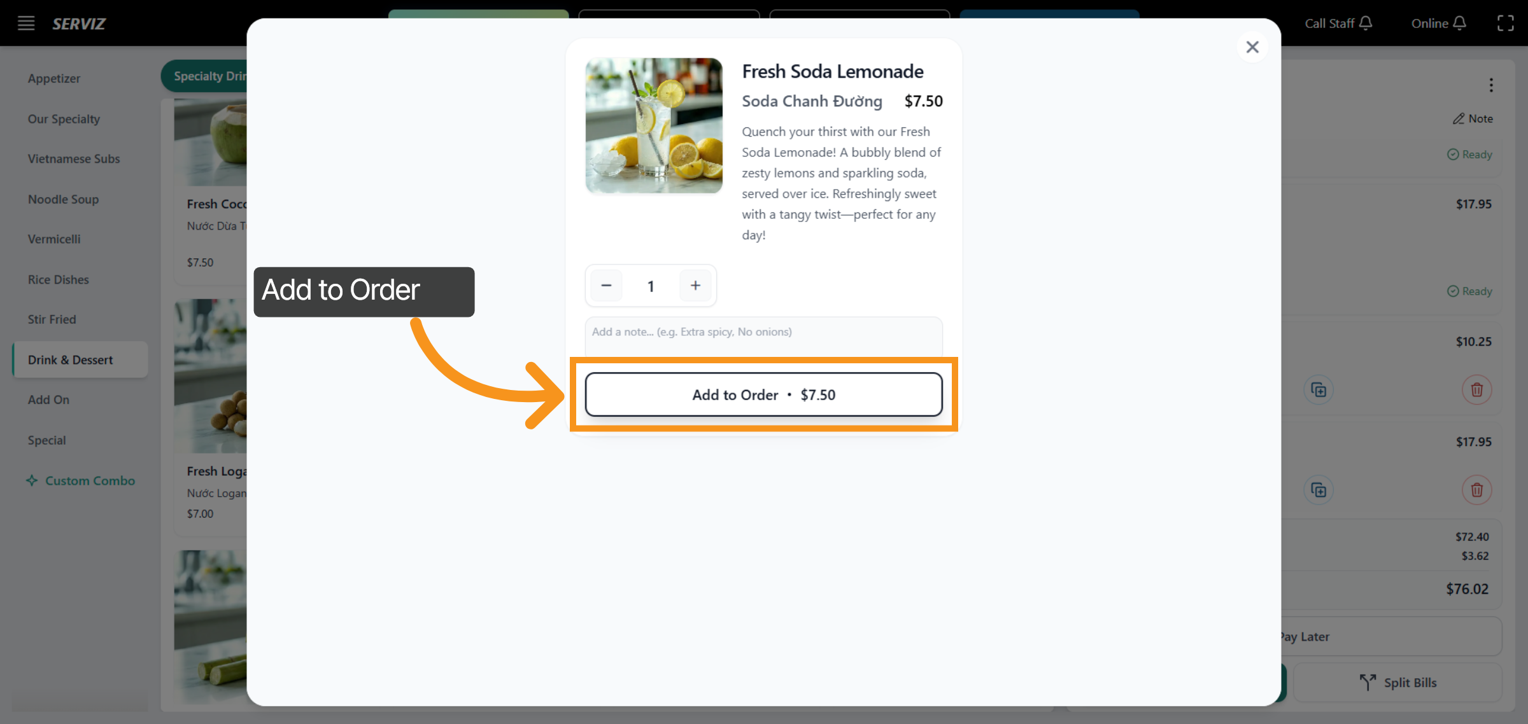Duplicate the $10.25 order item

1319,390
